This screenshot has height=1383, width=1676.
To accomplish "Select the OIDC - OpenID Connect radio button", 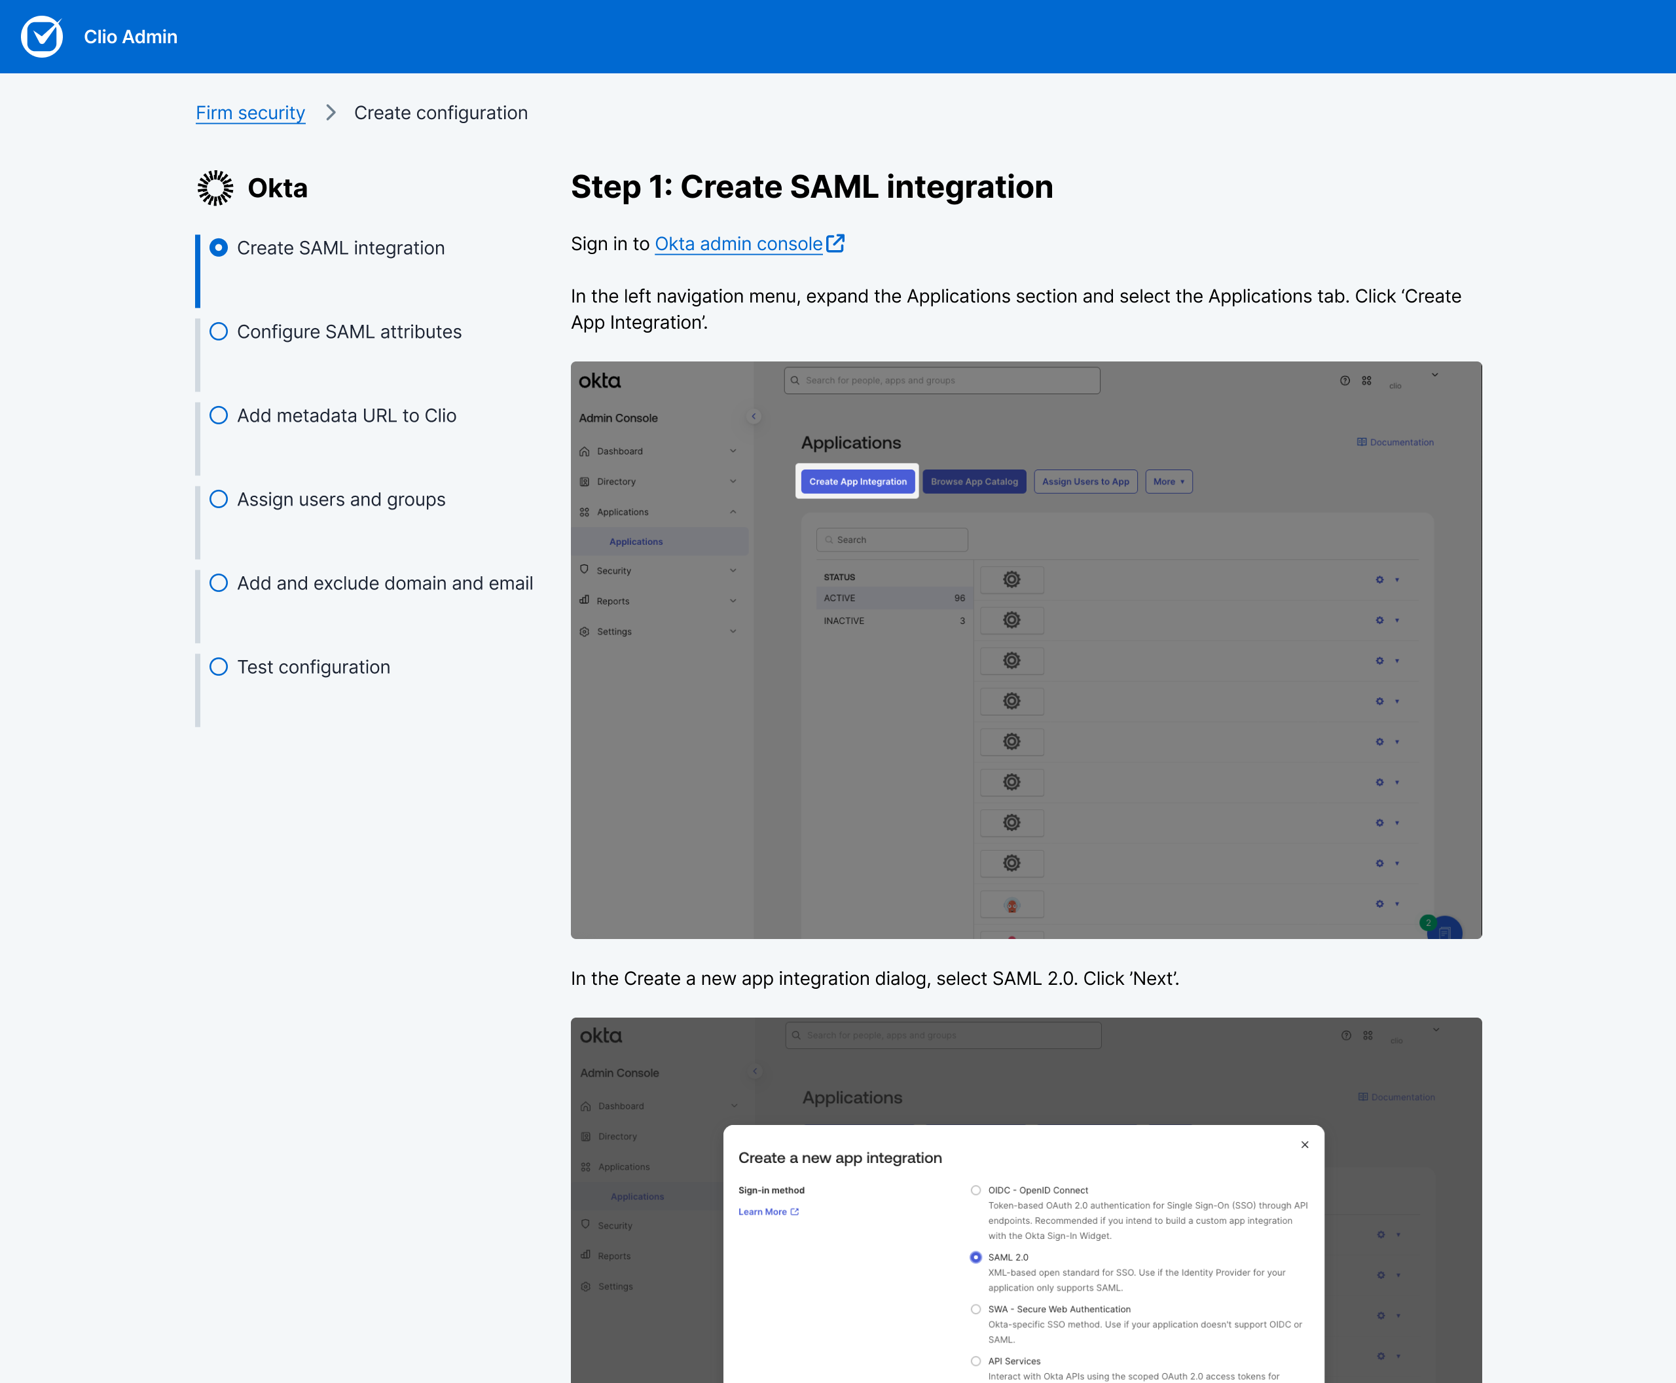I will click(975, 1190).
